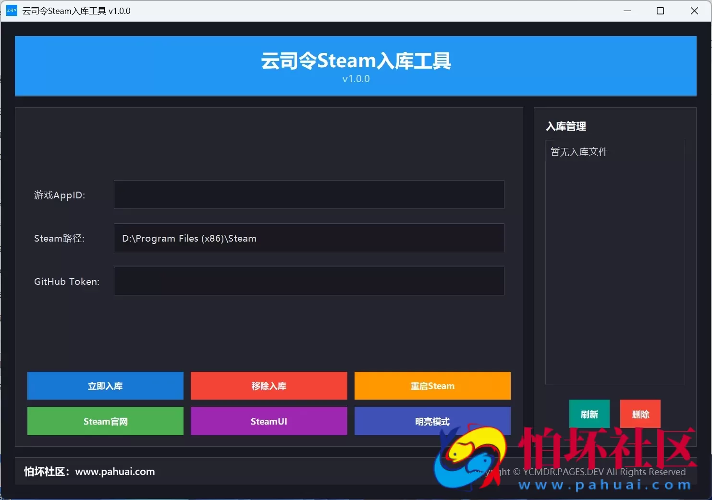Click the v1.0.0 version label
The width and height of the screenshot is (712, 500).
tap(356, 78)
